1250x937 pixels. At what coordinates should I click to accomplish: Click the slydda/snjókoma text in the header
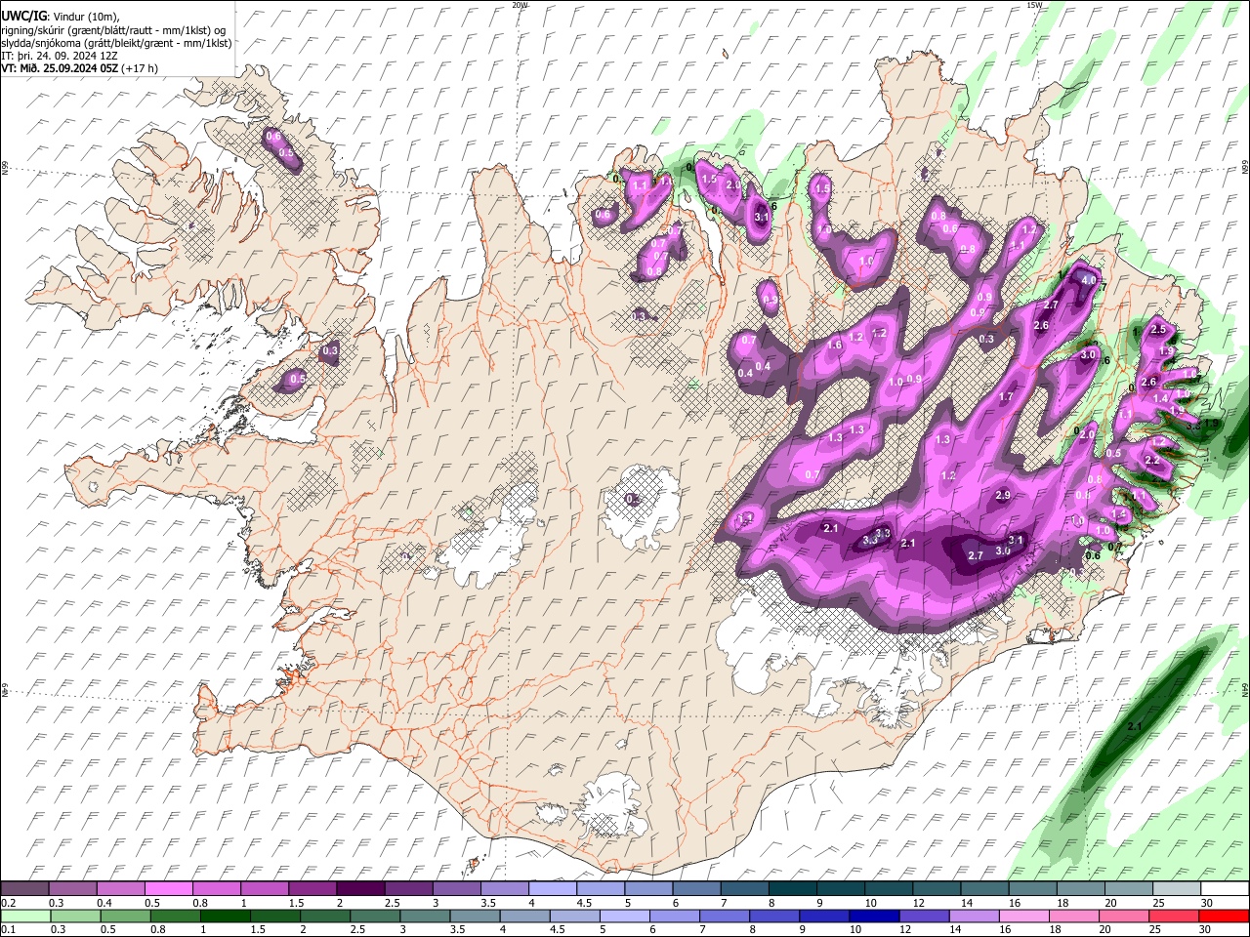point(41,43)
